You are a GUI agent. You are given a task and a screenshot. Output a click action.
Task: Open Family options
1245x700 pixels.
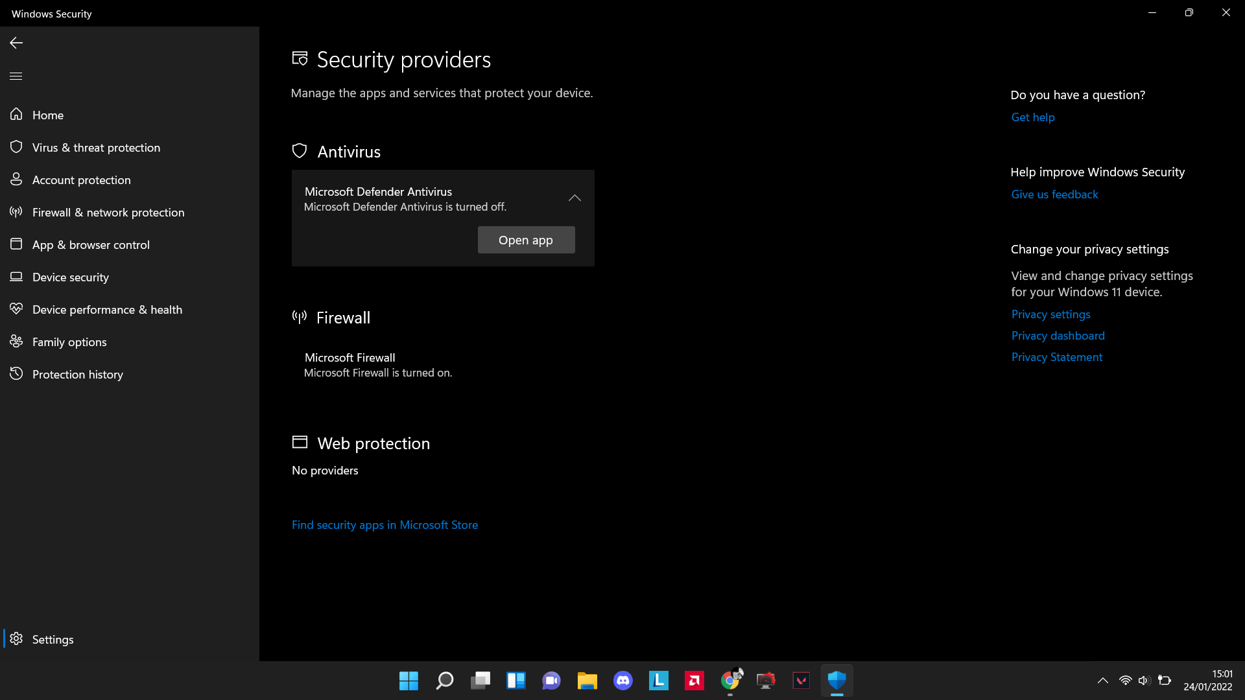tap(69, 342)
